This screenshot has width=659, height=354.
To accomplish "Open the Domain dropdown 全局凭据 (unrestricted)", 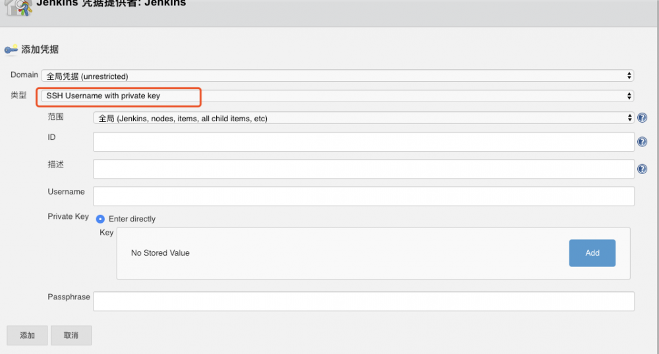I will 337,76.
